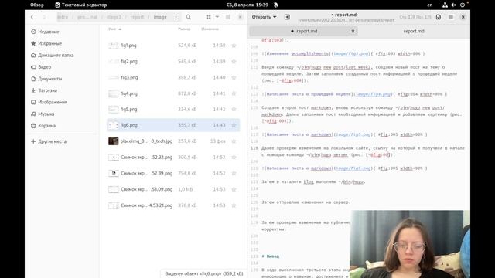Open the Открыть dropdown in text editor
The image size is (495, 278).
(x=264, y=17)
